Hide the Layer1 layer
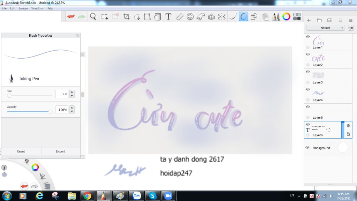The image size is (357, 201). click(308, 37)
